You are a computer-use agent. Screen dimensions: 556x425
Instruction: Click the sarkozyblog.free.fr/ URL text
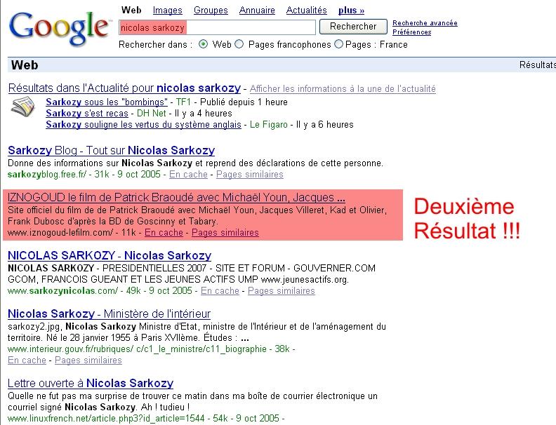pos(47,174)
